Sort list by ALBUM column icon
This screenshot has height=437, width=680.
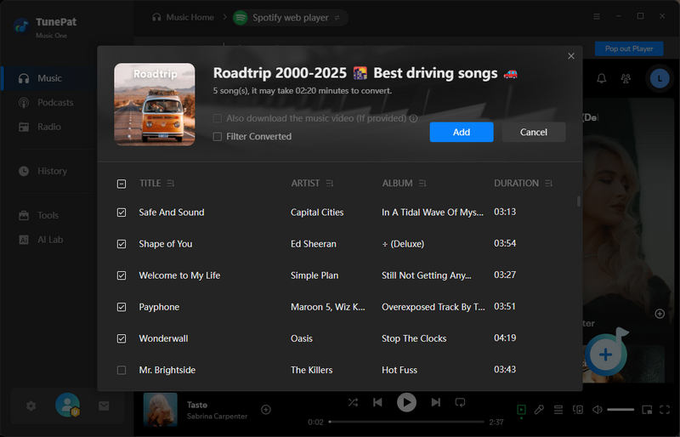[422, 184]
